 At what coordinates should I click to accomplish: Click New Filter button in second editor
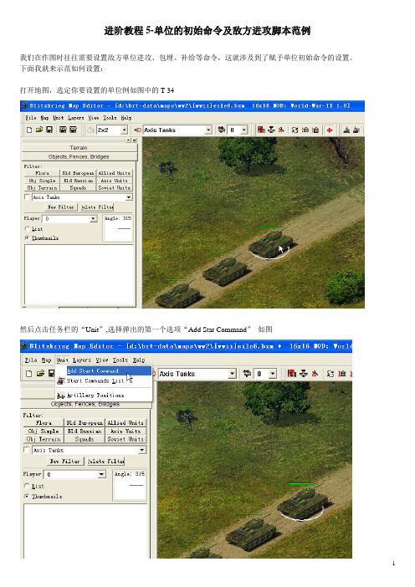(x=65, y=462)
